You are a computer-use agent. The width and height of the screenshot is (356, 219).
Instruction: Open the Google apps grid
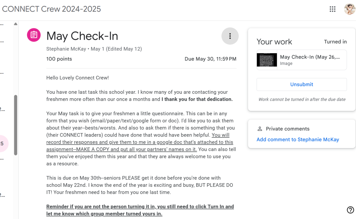332,9
